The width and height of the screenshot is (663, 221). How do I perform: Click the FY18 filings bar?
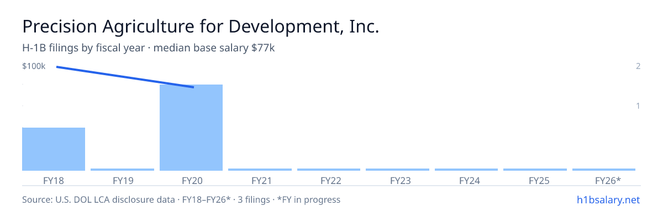54,149
